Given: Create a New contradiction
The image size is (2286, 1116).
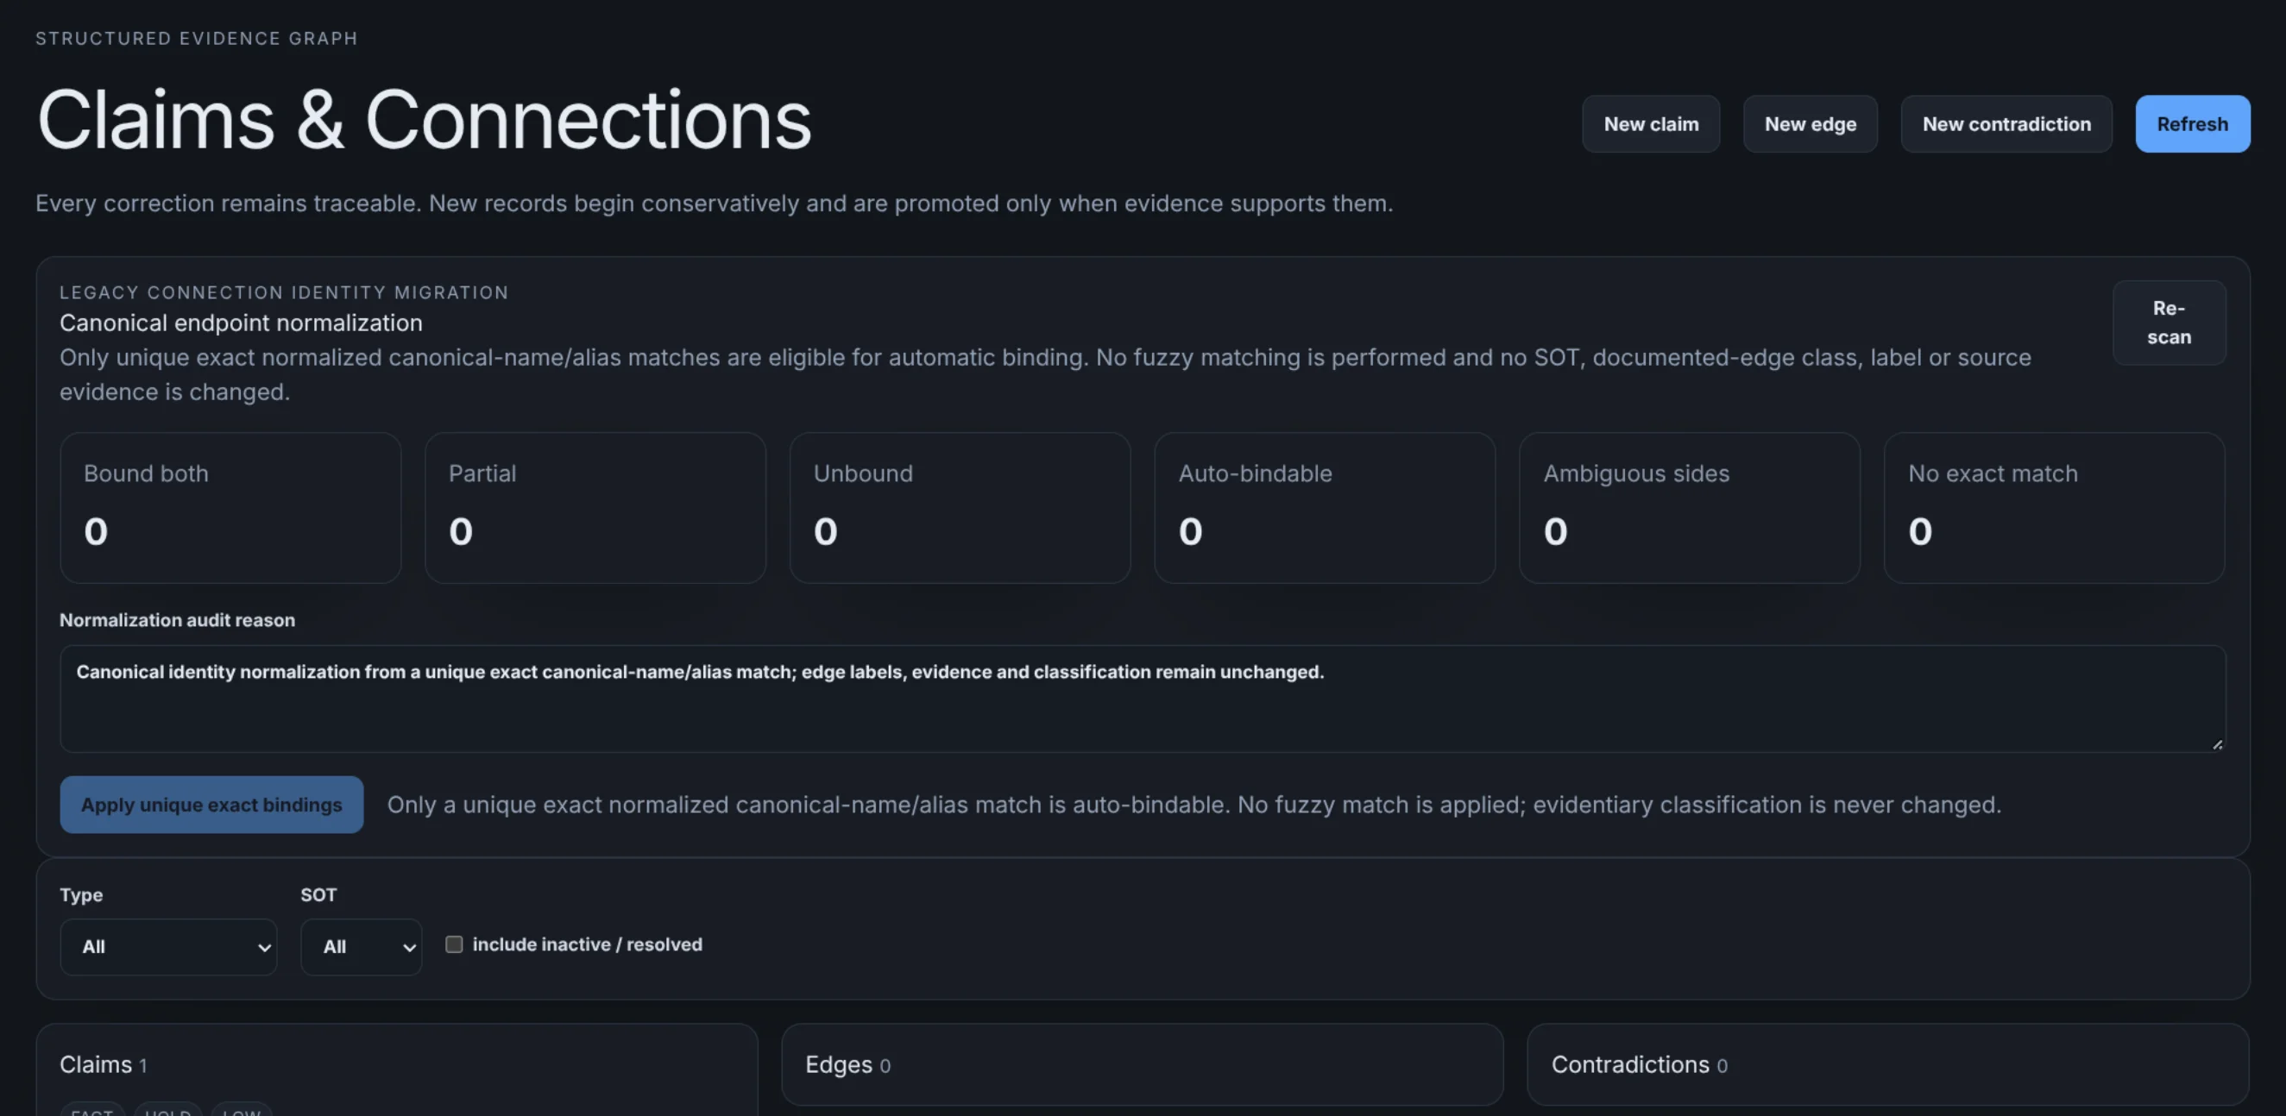Looking at the screenshot, I should (2006, 124).
